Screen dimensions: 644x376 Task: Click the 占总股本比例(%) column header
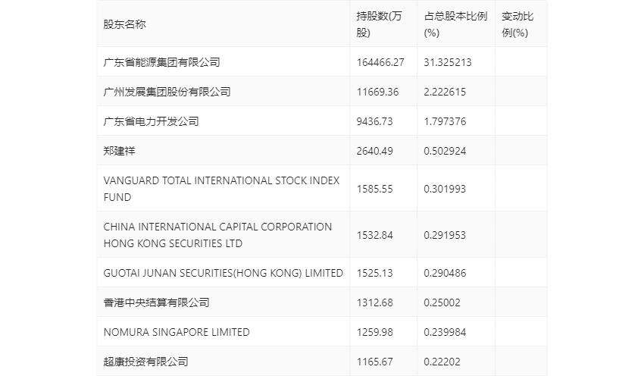(x=455, y=24)
